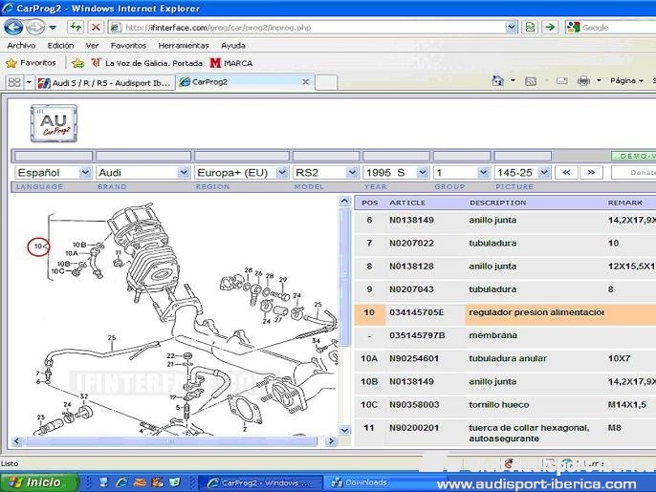Image resolution: width=656 pixels, height=492 pixels.
Task: Open recent pages dropdown next to Forward
Action: tap(53, 28)
